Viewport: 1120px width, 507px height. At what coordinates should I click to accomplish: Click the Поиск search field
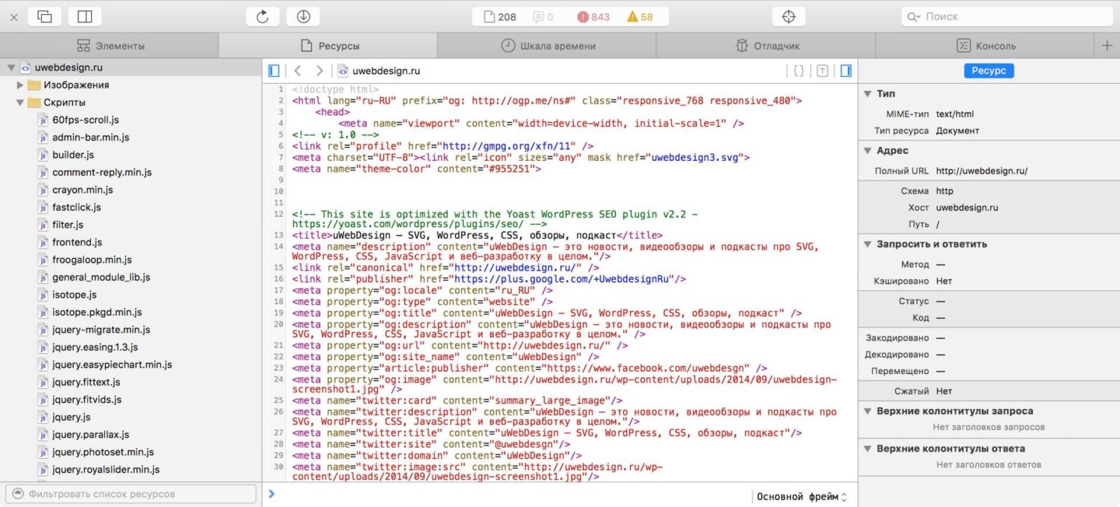tap(1007, 17)
